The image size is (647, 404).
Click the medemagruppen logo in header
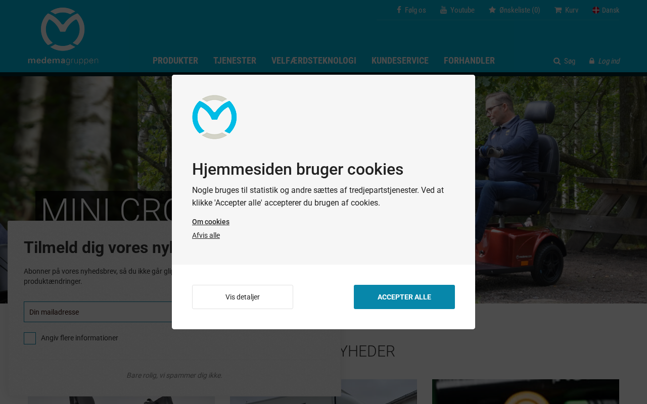63,36
